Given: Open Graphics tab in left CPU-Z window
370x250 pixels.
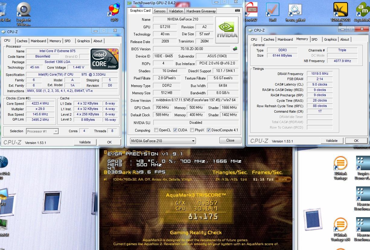Looking at the screenshot, I should [x=84, y=41].
